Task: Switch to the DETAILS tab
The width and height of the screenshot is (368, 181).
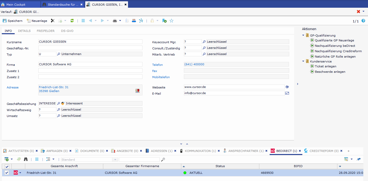Action: [24, 31]
